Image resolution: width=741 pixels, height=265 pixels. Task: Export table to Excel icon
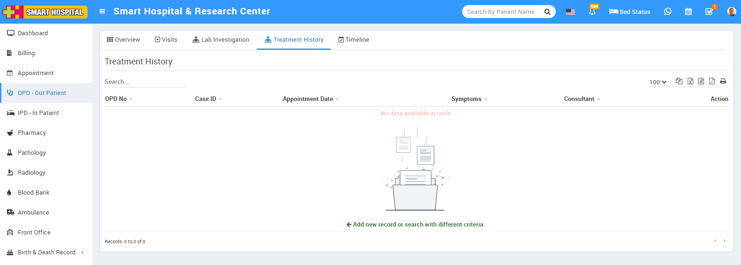[690, 81]
